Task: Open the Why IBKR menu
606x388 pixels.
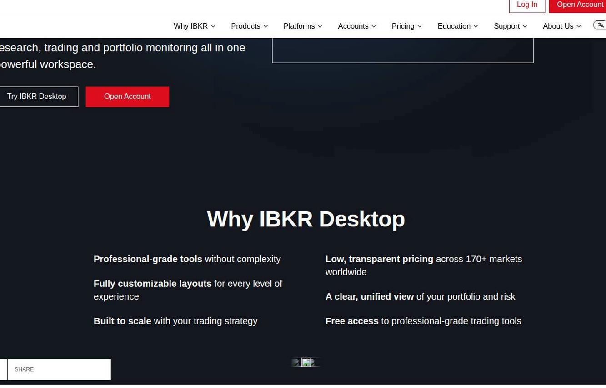Action: [195, 26]
